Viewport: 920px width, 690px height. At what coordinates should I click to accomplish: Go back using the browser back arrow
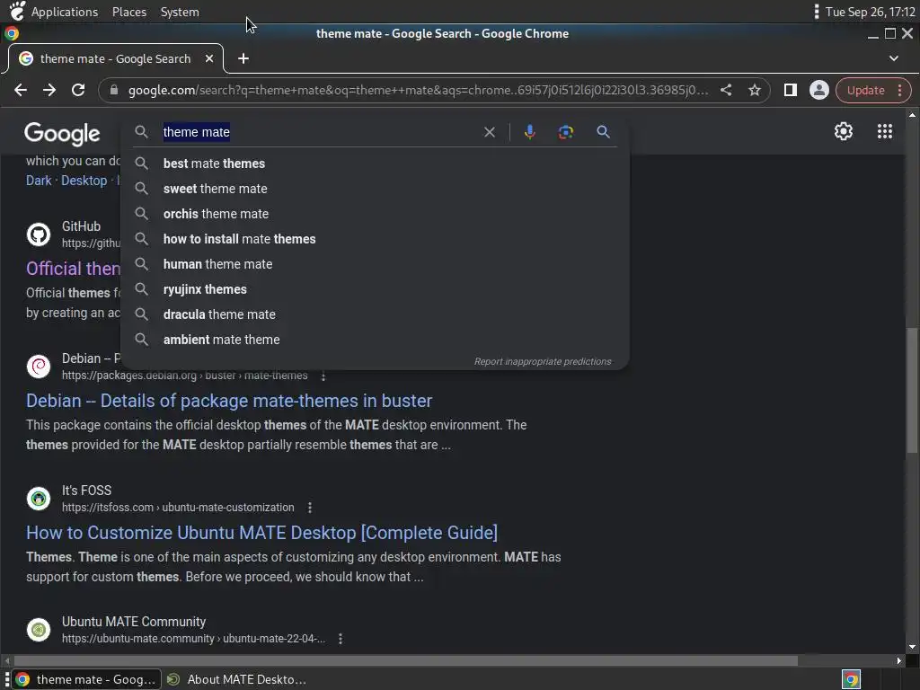[x=21, y=90]
